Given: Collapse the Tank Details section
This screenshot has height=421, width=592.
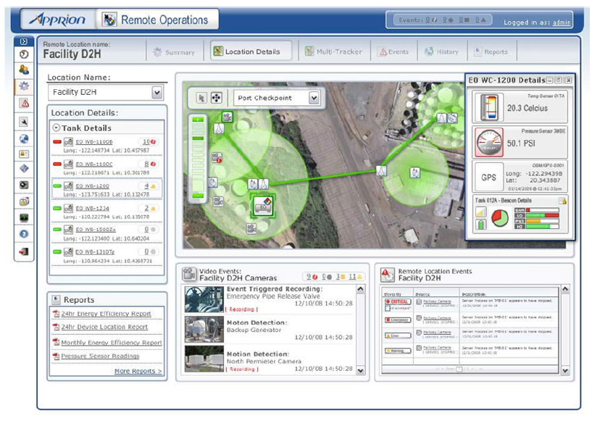Looking at the screenshot, I should click(57, 128).
